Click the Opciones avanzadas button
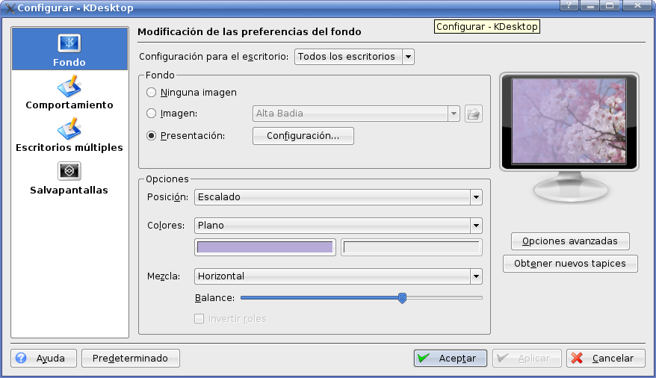This screenshot has width=656, height=378. 570,241
